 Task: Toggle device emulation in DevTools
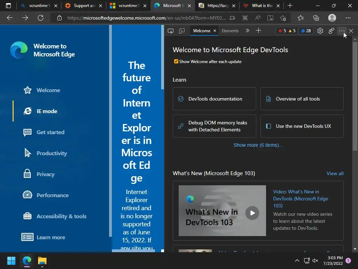pos(182,31)
